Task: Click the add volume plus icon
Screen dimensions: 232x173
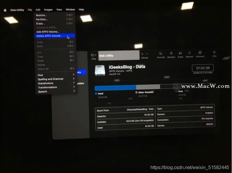Action: tap(142, 54)
